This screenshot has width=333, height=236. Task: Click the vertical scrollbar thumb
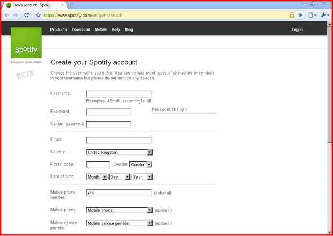click(x=330, y=84)
